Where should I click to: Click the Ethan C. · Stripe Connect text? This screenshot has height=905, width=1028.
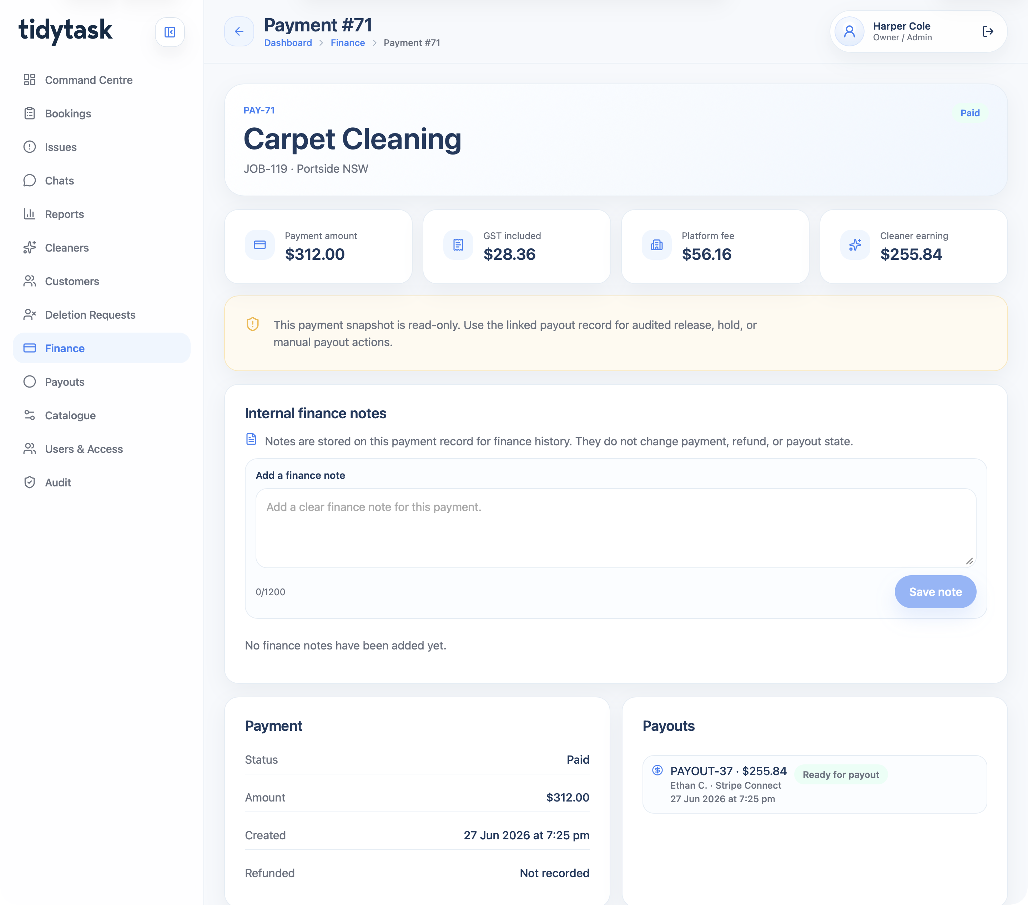pos(725,785)
